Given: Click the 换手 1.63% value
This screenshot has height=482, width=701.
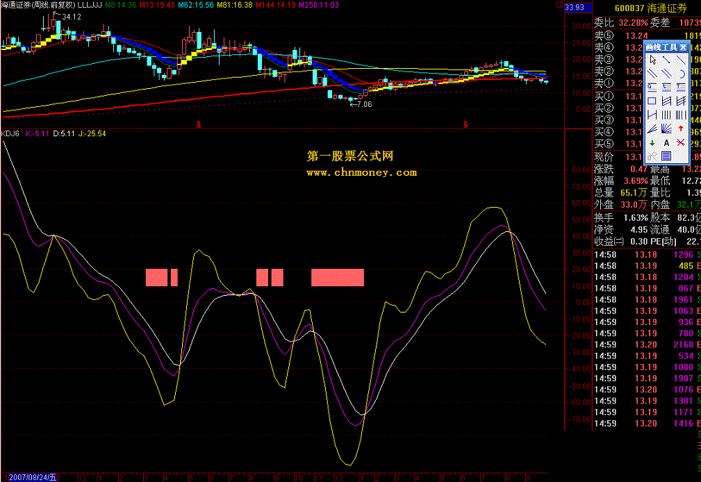Looking at the screenshot, I should click(x=636, y=218).
